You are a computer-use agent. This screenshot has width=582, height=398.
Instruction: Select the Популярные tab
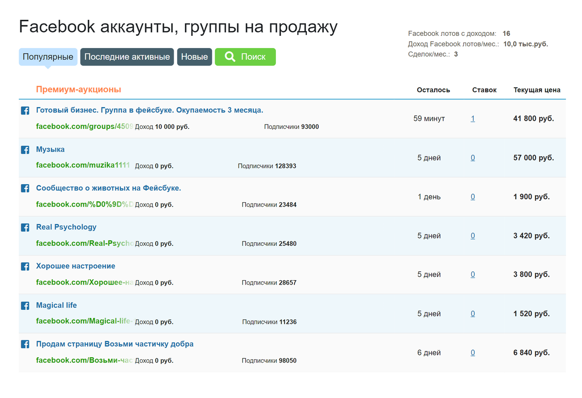[x=48, y=57]
